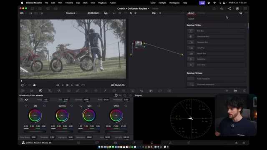Open the Cut page icon
This screenshot has height=150, width=267.
tap(97, 142)
